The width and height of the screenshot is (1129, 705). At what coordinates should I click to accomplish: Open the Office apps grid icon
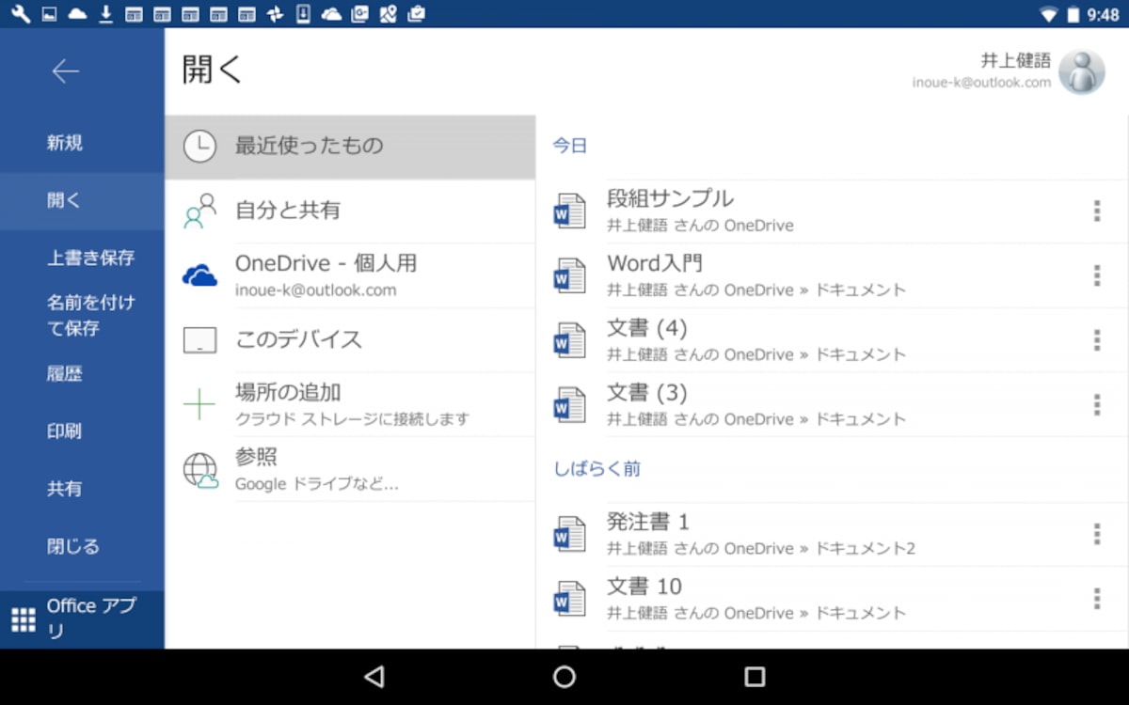point(23,619)
